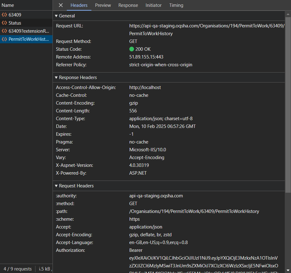Open the Timing tab
This screenshot has width=291, height=273.
(176, 5)
